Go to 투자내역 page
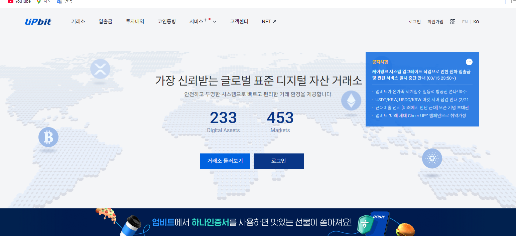Image resolution: width=516 pixels, height=236 pixels. (135, 22)
